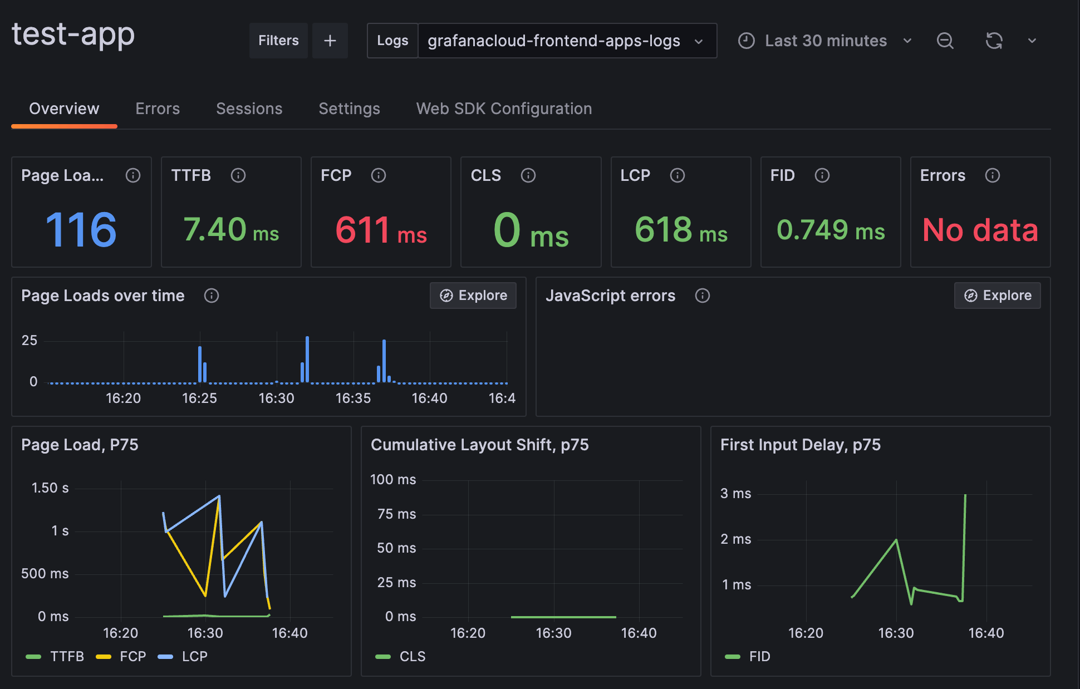This screenshot has height=689, width=1080.
Task: Open the Web SDK Configuration tab
Action: tap(503, 109)
